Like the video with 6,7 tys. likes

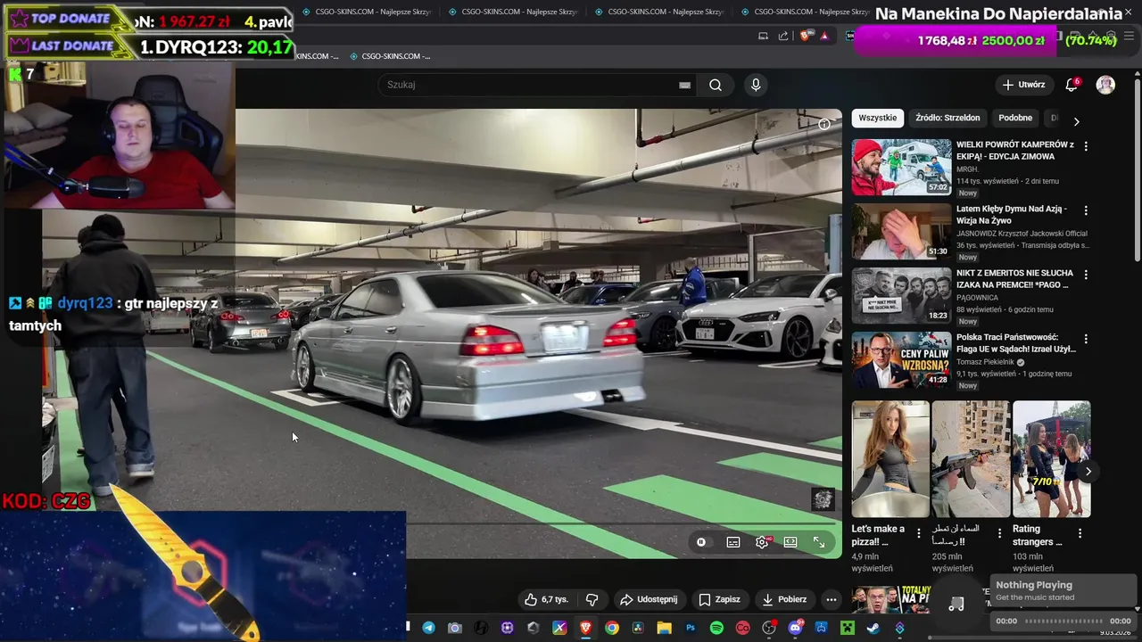click(x=545, y=599)
